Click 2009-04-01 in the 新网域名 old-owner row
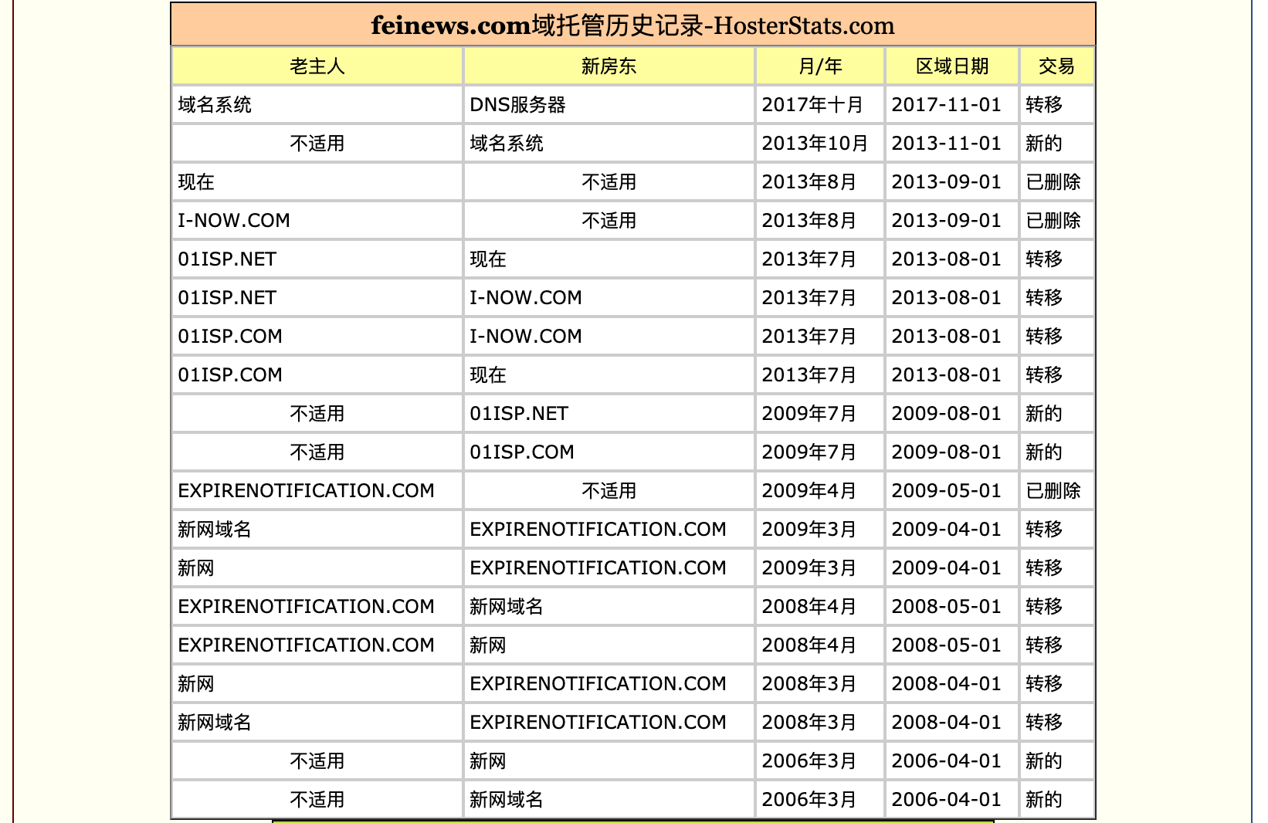The height and width of the screenshot is (823, 1268). point(946,530)
